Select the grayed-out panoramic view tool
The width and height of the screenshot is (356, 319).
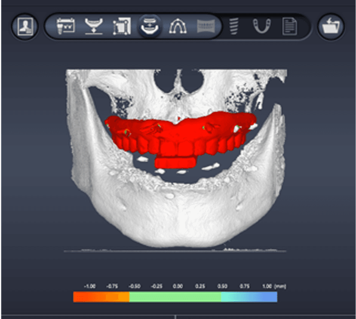pos(206,26)
